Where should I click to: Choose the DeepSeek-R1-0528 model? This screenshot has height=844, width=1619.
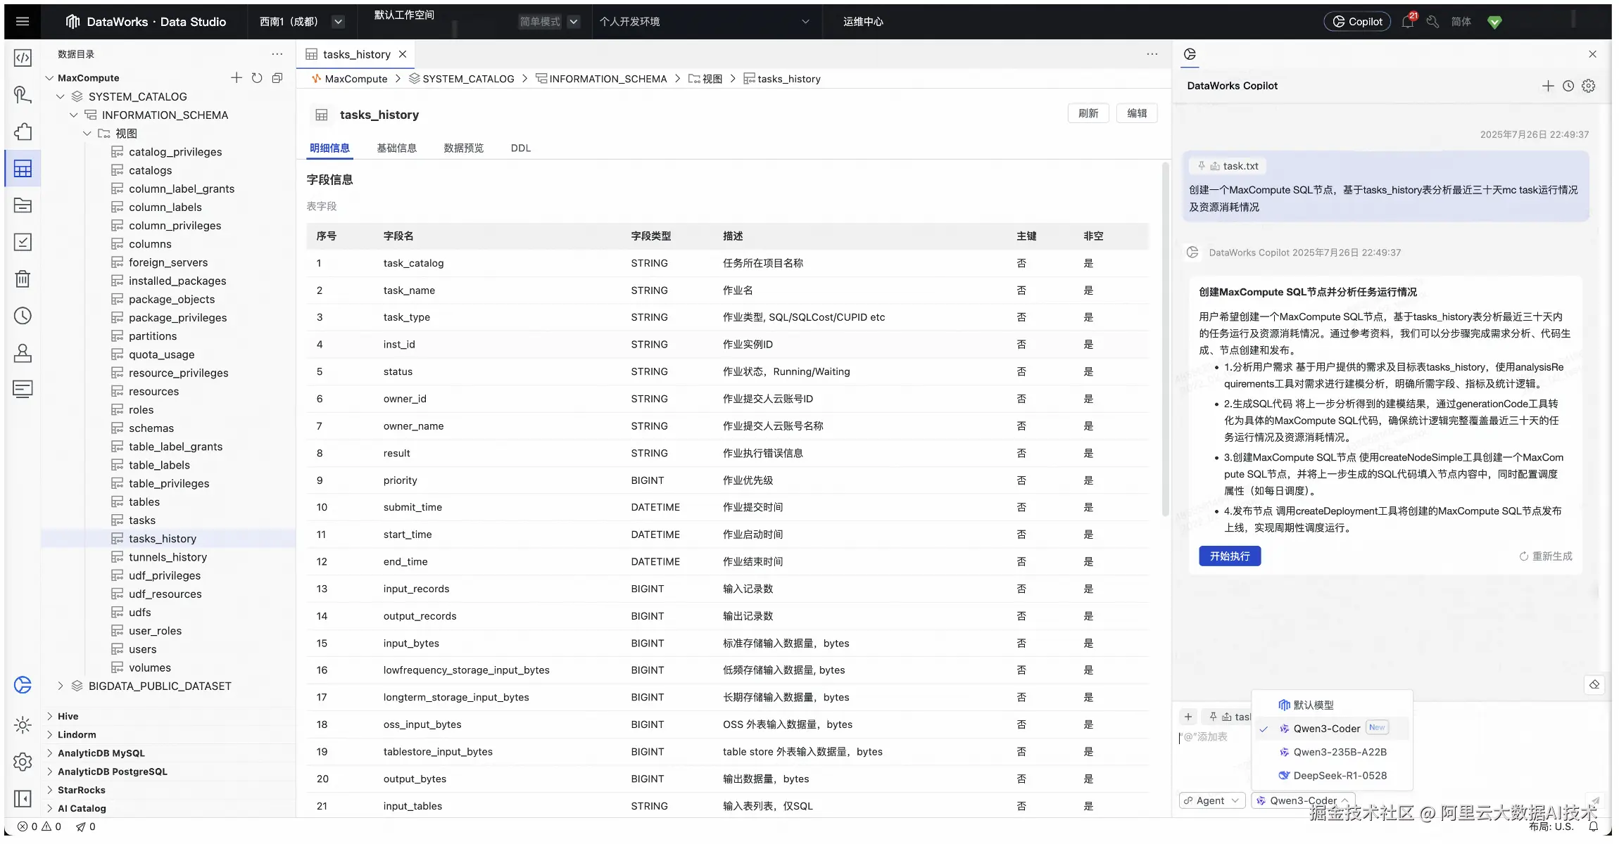[x=1333, y=775]
